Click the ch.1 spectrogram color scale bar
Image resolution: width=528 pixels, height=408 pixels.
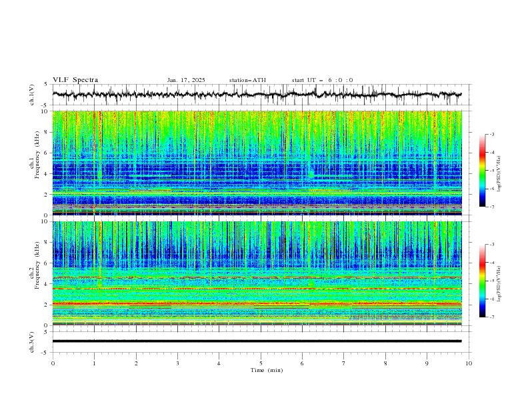point(483,171)
